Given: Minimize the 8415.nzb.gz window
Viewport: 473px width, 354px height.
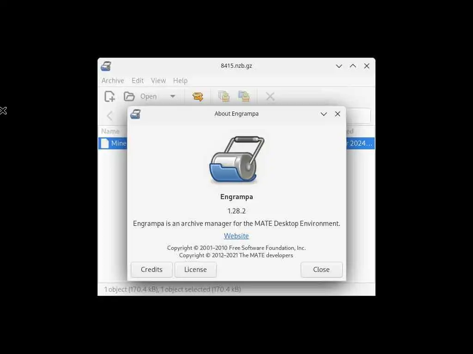Looking at the screenshot, I should 339,66.
